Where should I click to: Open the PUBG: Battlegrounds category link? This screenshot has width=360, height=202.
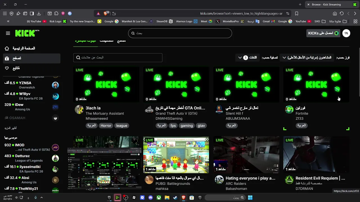[x=173, y=183]
